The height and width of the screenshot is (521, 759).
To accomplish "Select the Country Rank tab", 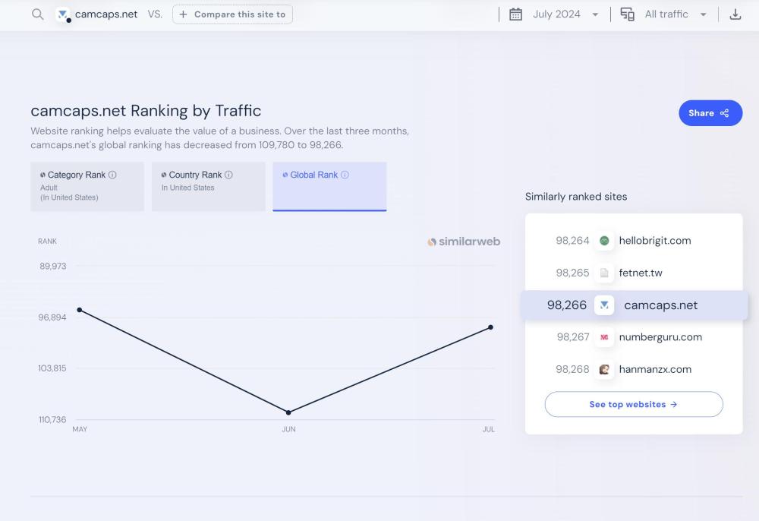I will pyautogui.click(x=208, y=186).
